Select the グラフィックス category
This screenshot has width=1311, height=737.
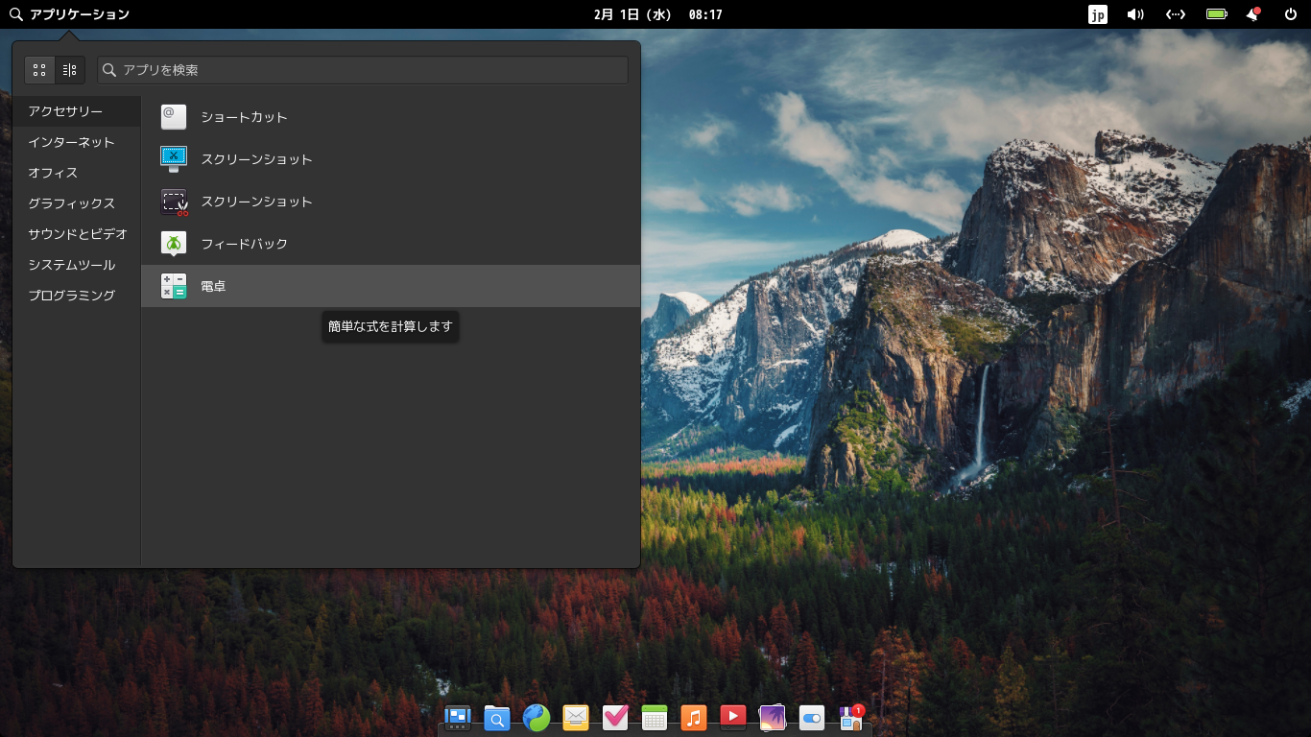point(77,203)
